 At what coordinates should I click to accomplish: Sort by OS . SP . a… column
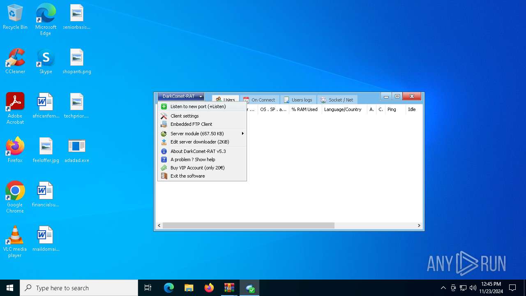pos(273,109)
